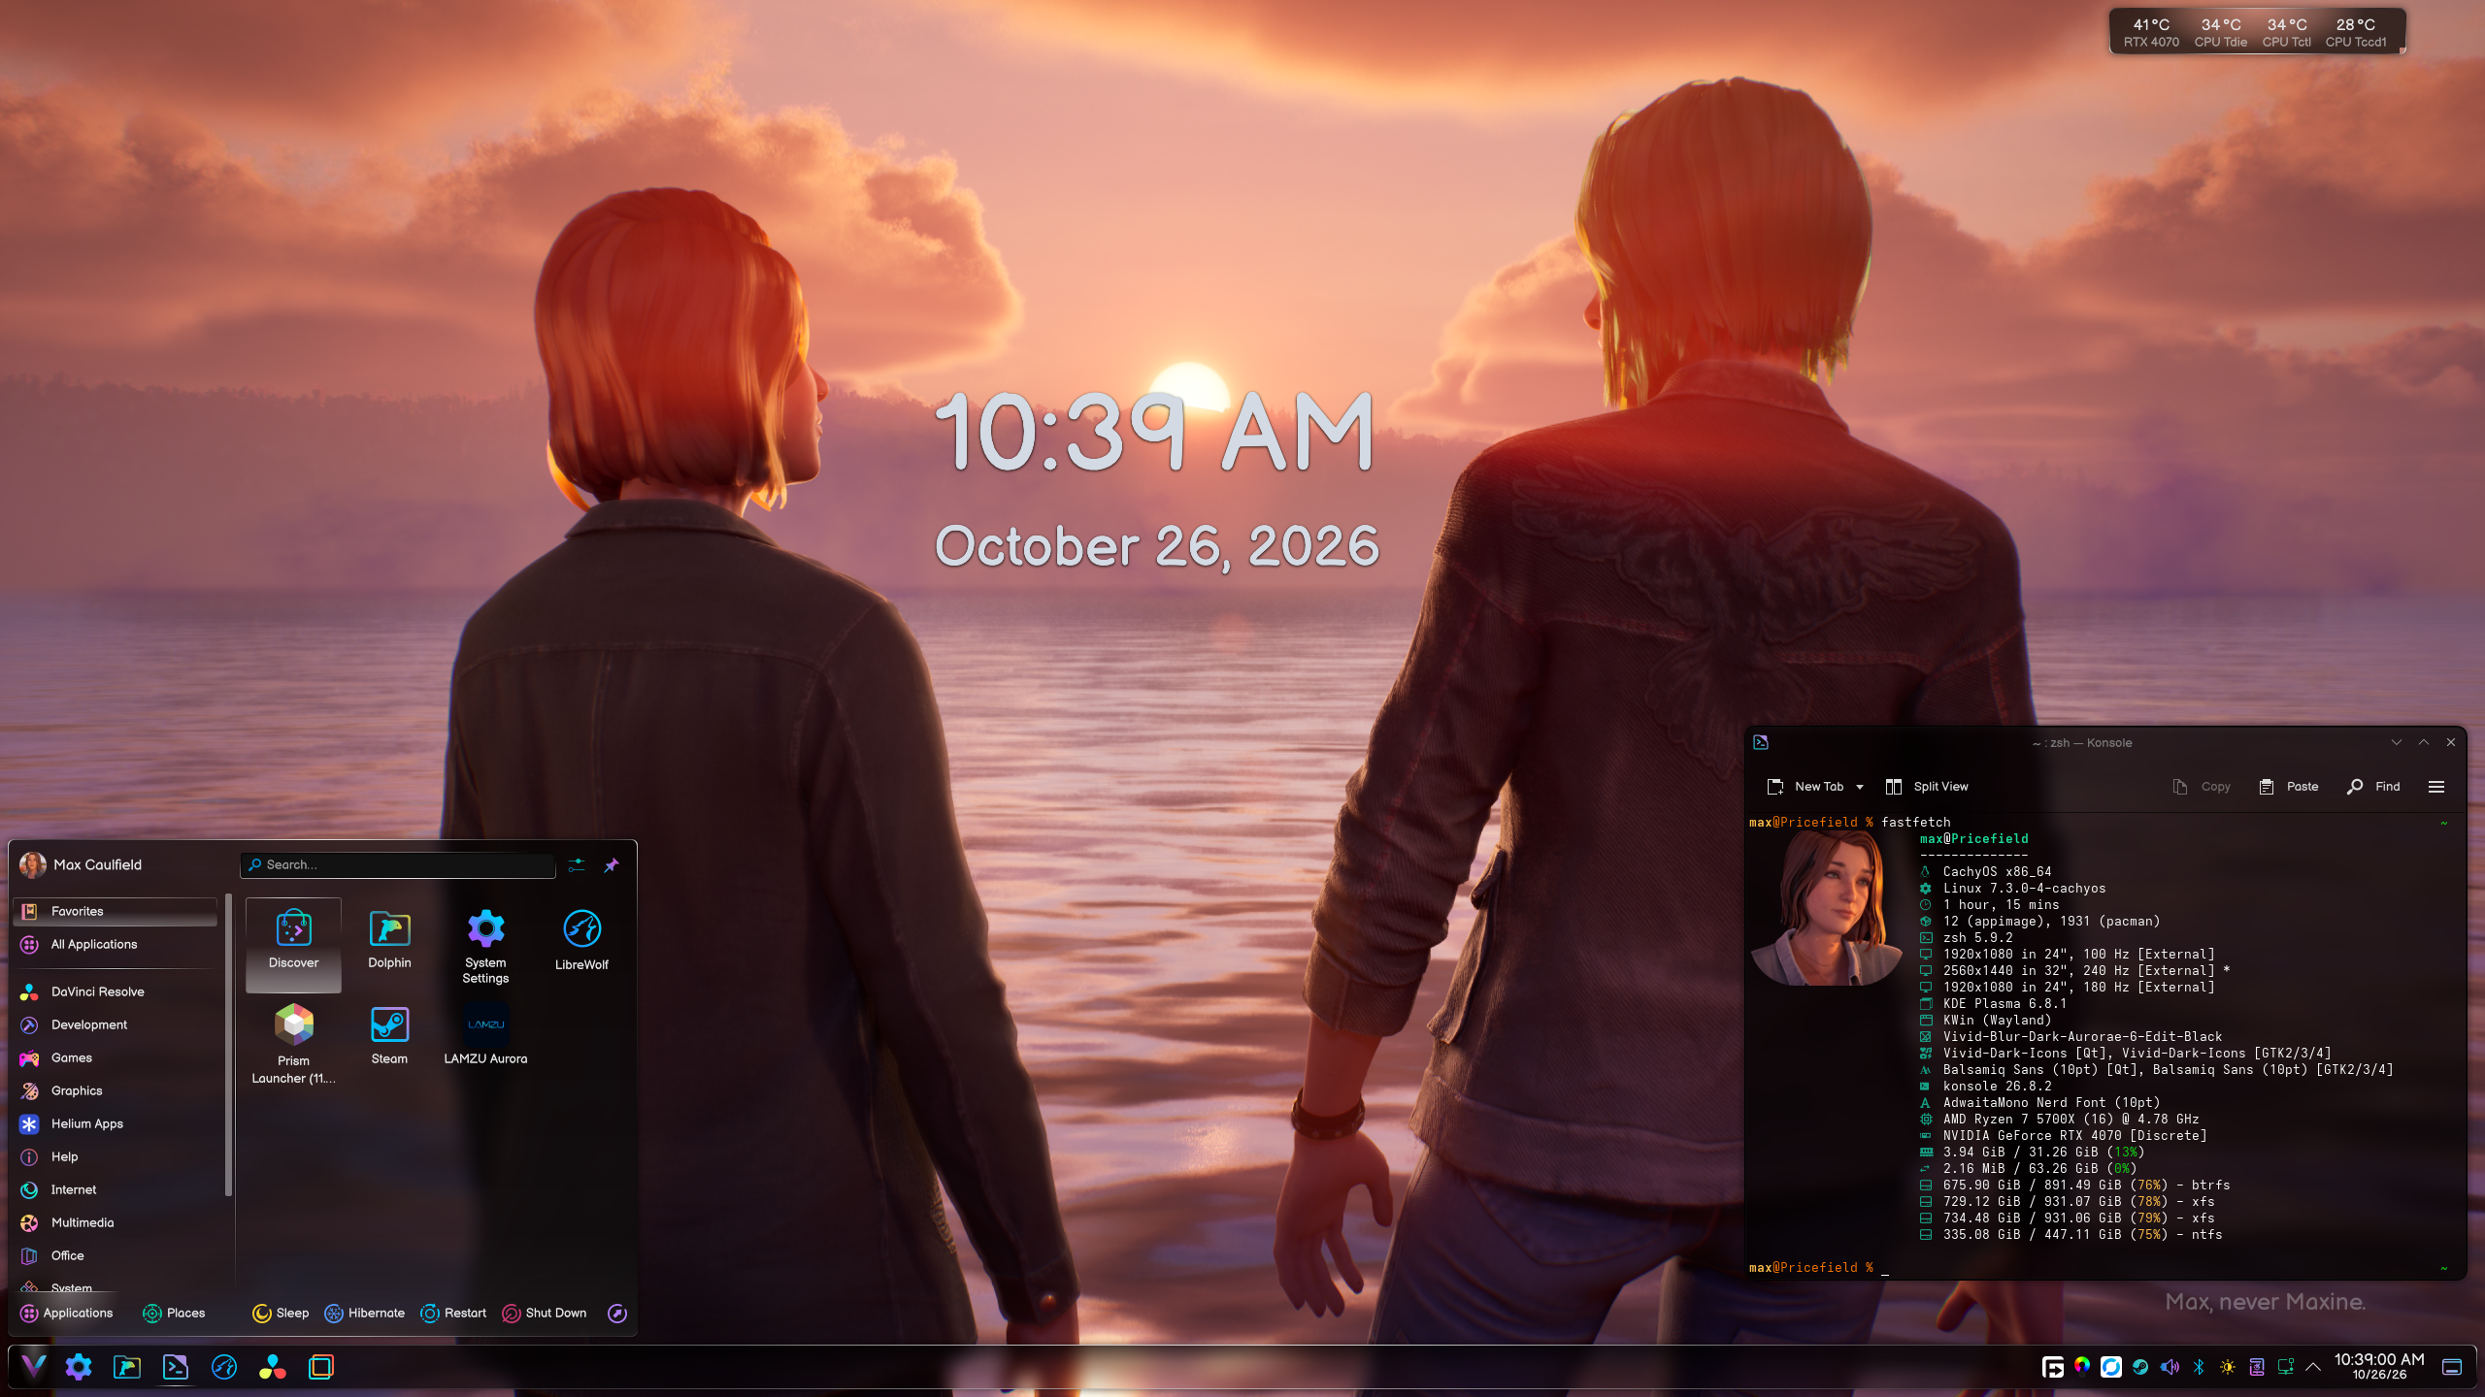Open System Settings in launcher grid

pyautogui.click(x=485, y=945)
